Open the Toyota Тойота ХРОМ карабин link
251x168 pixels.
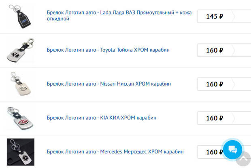[108, 50]
